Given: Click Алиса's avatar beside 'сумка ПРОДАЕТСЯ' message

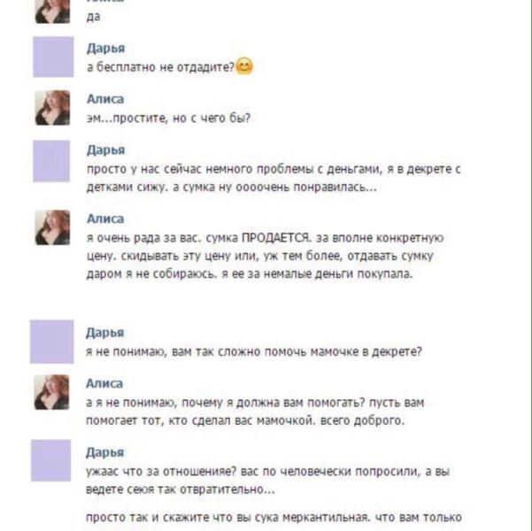Looking at the screenshot, I should coord(52,227).
